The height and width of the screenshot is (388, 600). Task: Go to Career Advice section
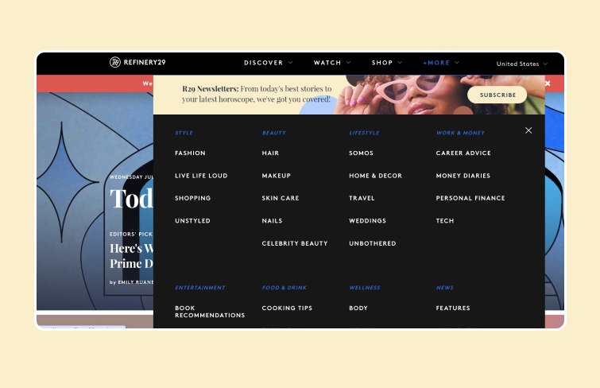click(463, 153)
